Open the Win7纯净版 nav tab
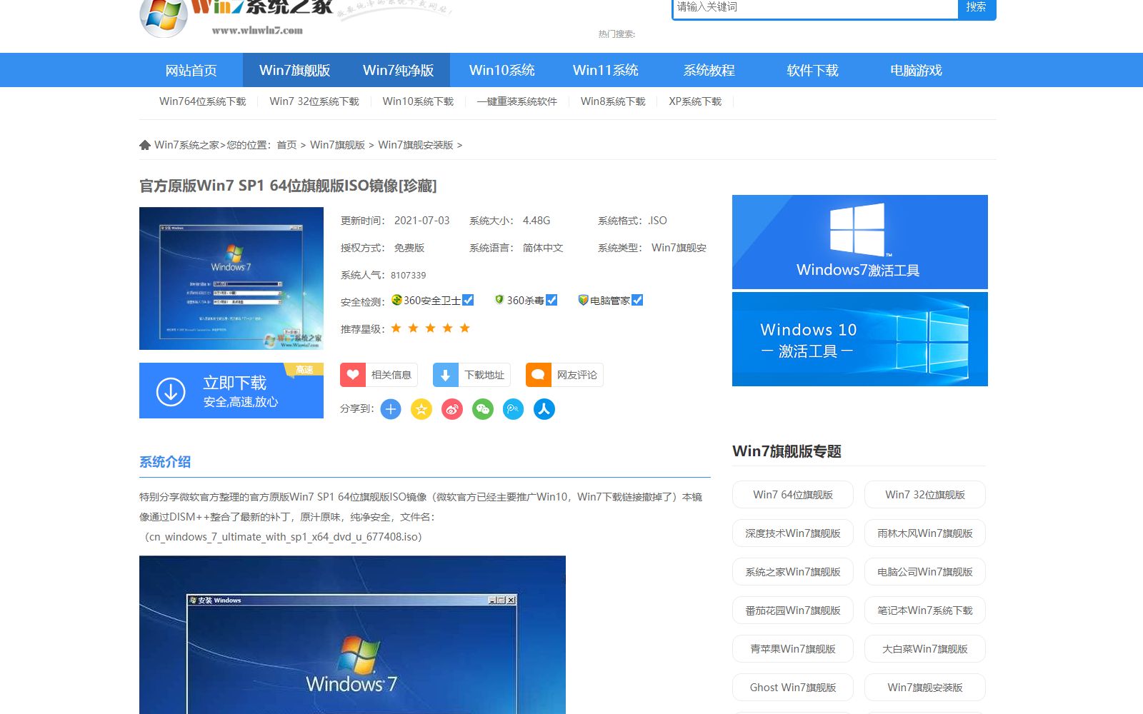 (398, 70)
